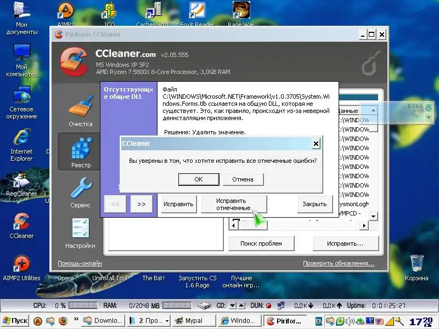The image size is (439, 329).
Task: Click the Uninstall Tool desktop label
Action: [x=110, y=278]
